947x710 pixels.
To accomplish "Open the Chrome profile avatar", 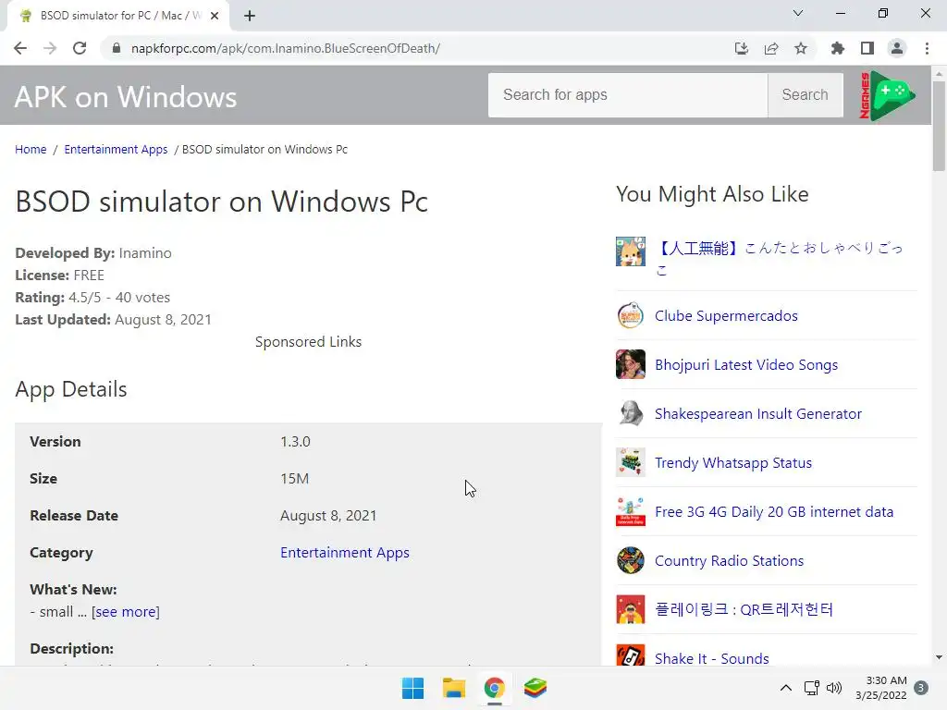I will tap(897, 48).
